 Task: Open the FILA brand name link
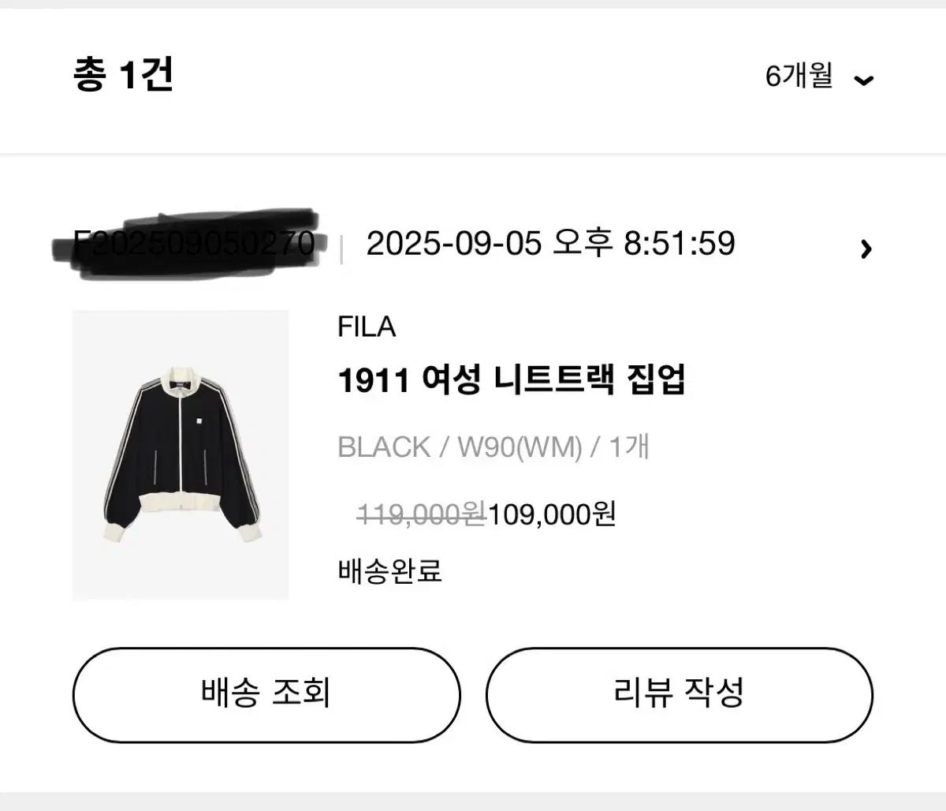(367, 327)
